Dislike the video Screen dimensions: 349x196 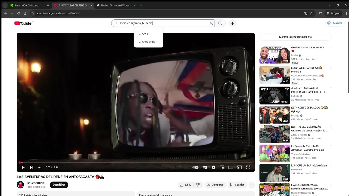(x=198, y=185)
